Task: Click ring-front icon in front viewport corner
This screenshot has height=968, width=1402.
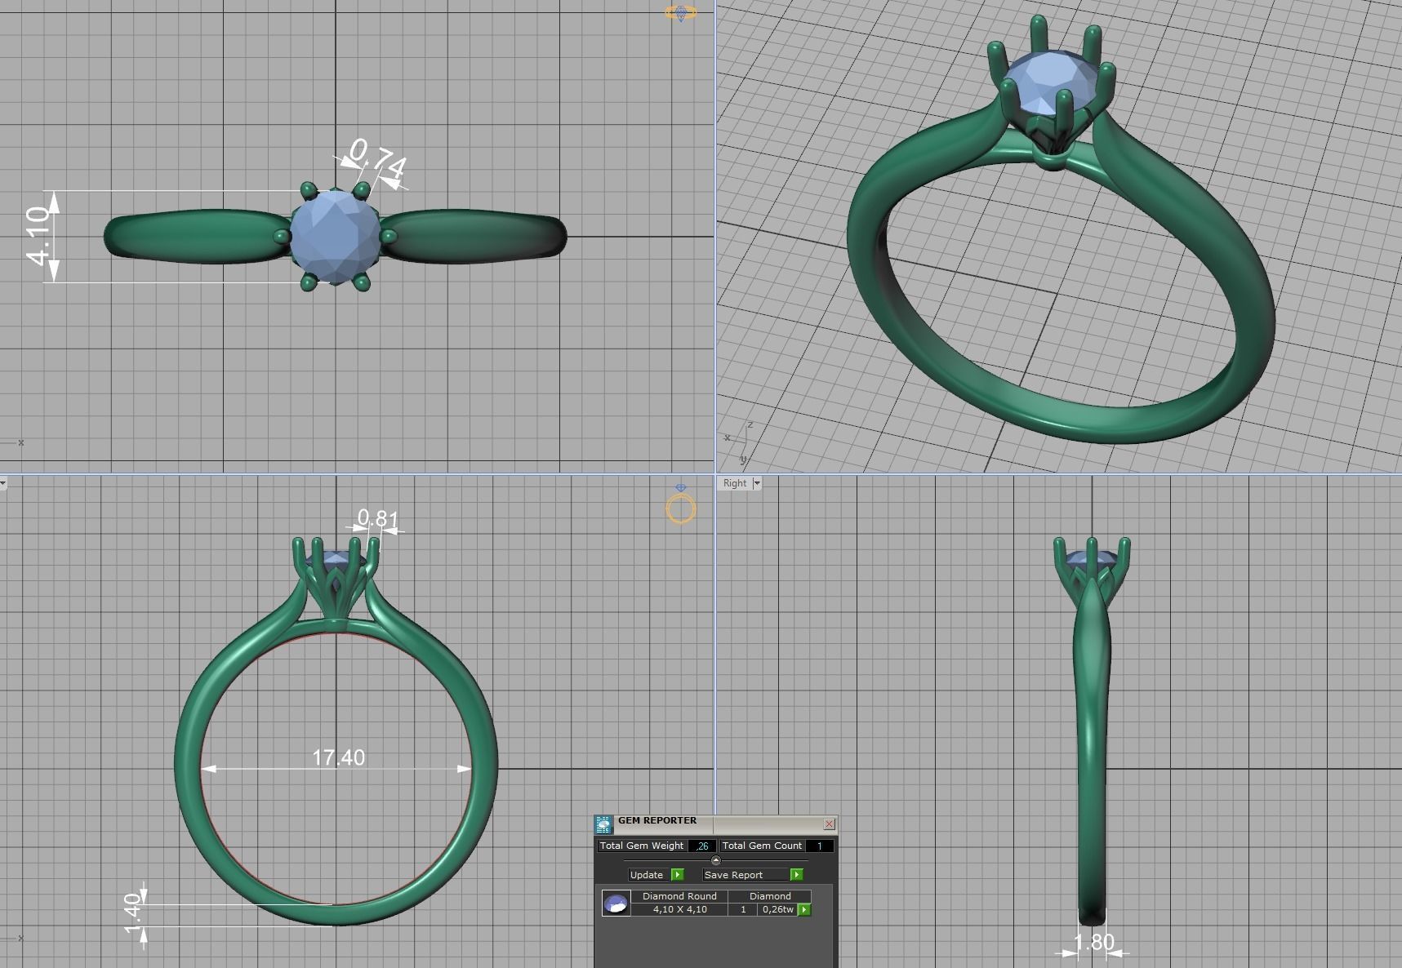Action: coord(681,505)
